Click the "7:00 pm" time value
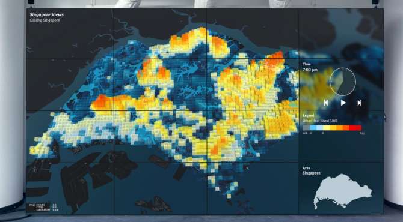The height and width of the screenshot is (222, 403). (310, 70)
